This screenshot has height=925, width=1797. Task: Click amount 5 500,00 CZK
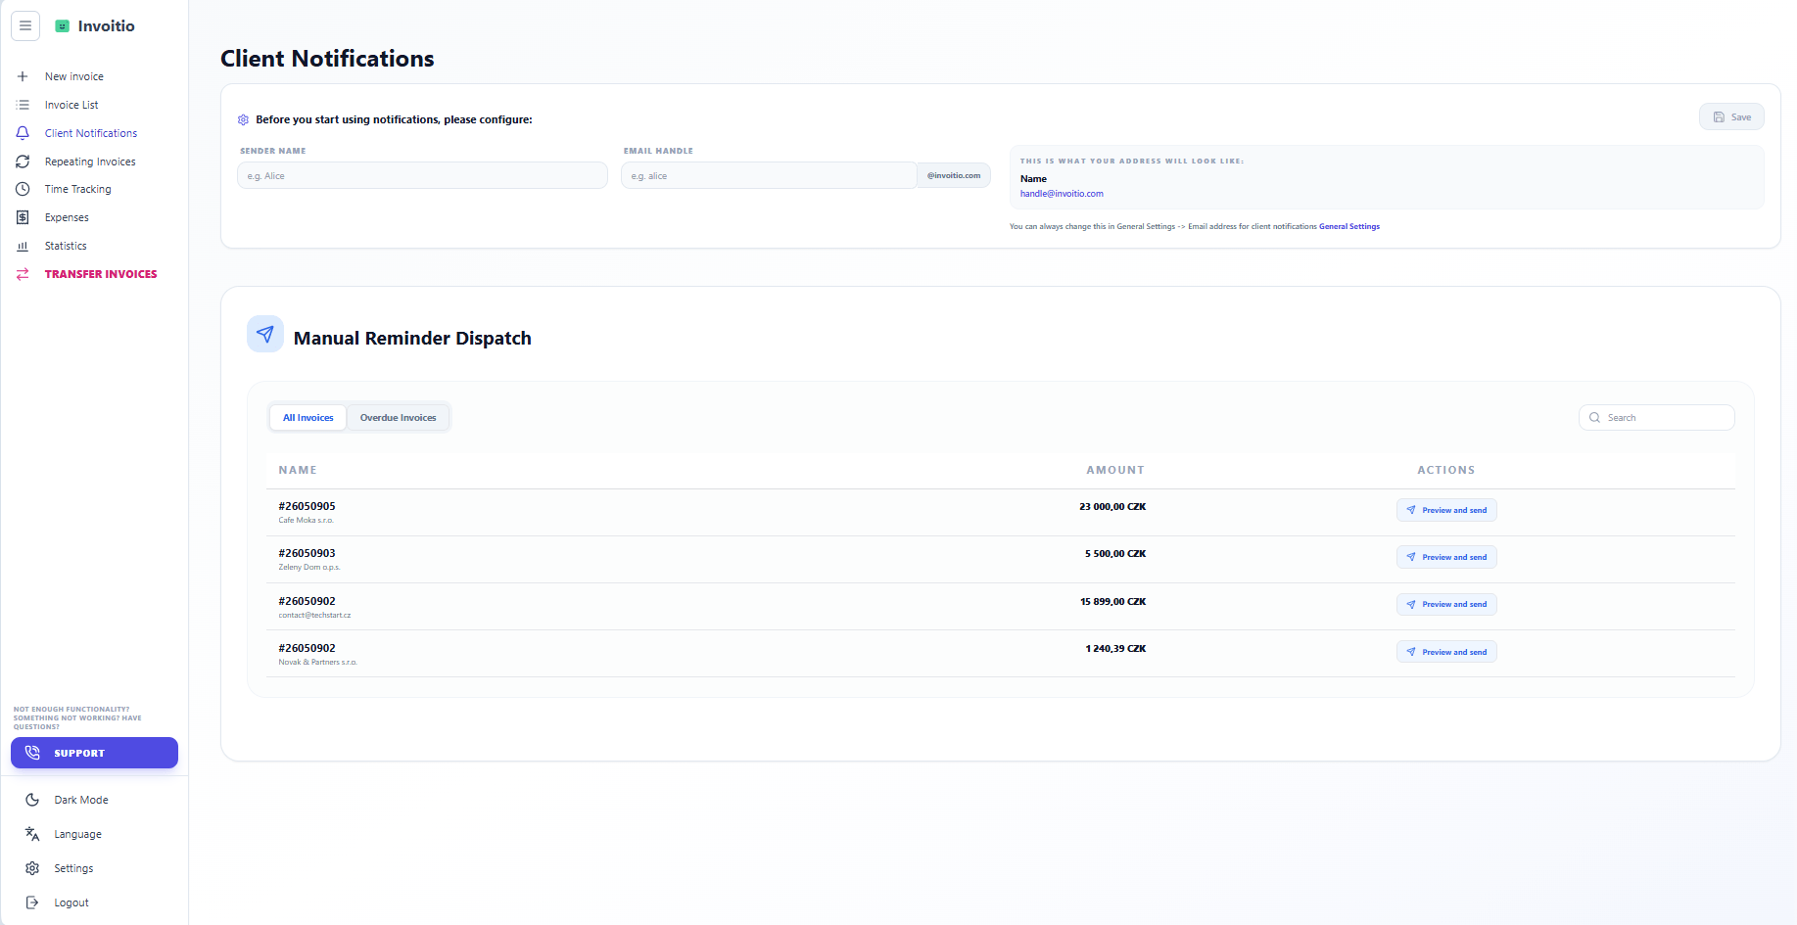pyautogui.click(x=1115, y=554)
